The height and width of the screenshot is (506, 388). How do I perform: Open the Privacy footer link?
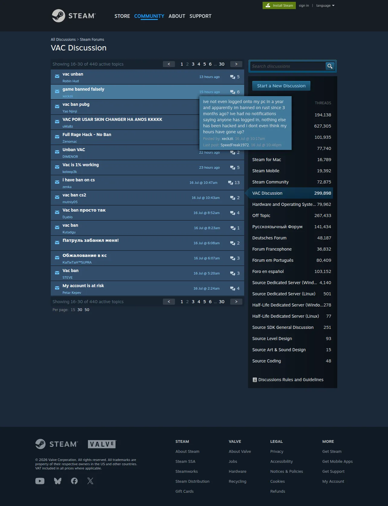click(277, 451)
